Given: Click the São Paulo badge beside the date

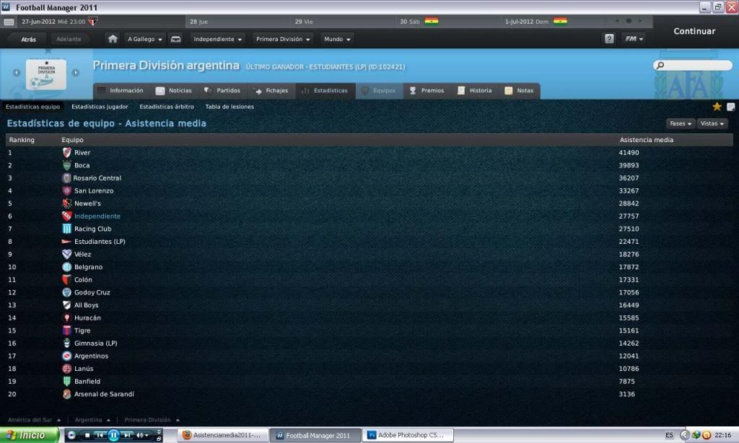Looking at the screenshot, I should [93, 22].
